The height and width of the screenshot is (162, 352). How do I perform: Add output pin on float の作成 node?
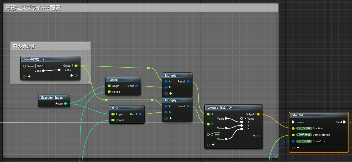tap(72, 75)
